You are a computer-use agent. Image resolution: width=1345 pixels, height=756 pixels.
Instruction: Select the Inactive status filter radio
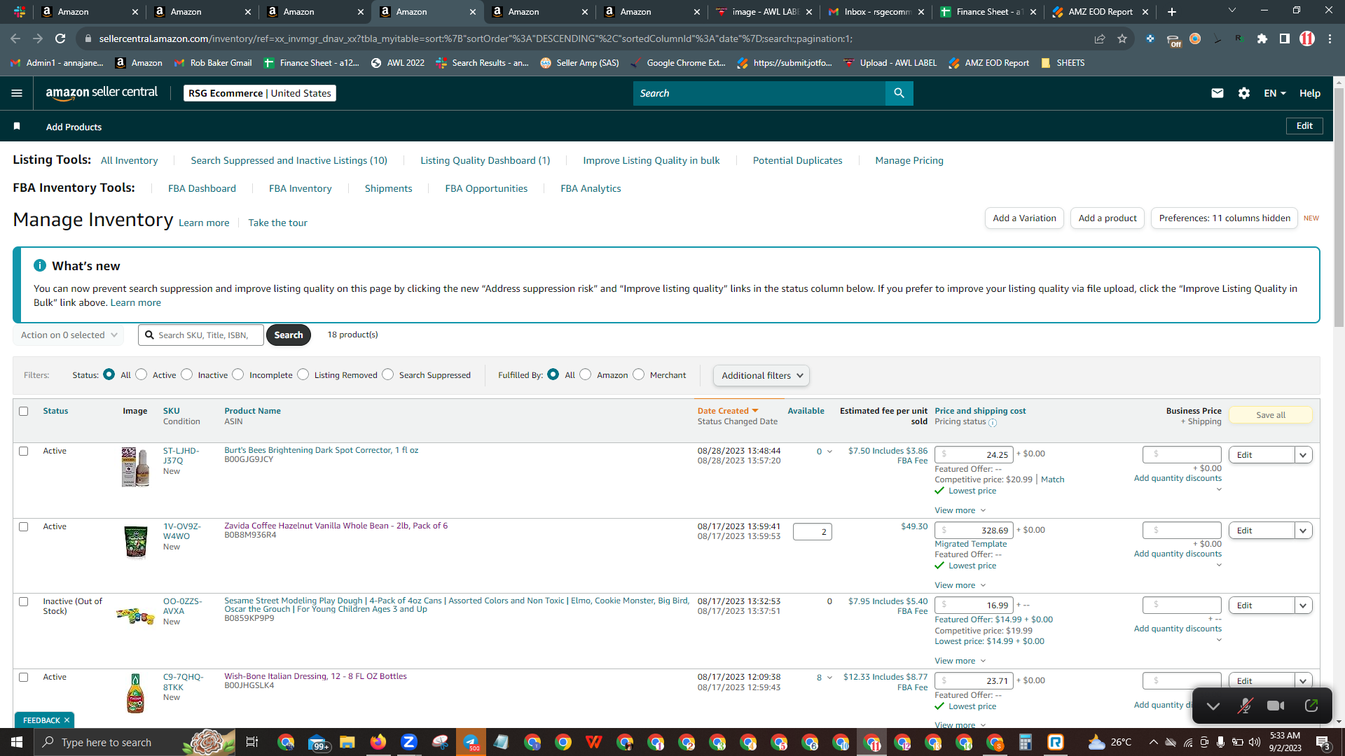(187, 374)
